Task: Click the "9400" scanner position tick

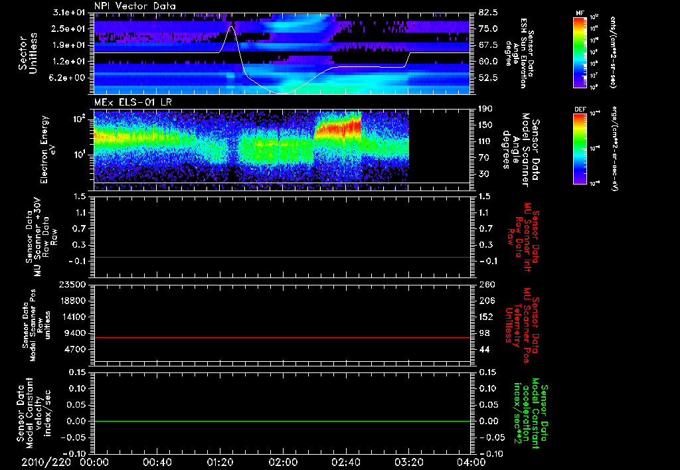Action: pos(76,333)
